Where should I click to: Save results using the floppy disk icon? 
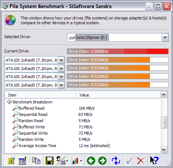click(49, 161)
